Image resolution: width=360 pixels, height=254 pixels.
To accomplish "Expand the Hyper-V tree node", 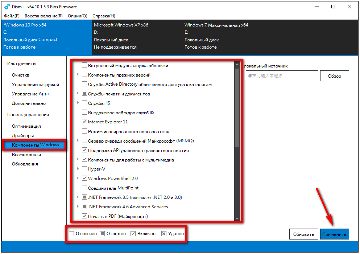I will pyautogui.click(x=78, y=168).
